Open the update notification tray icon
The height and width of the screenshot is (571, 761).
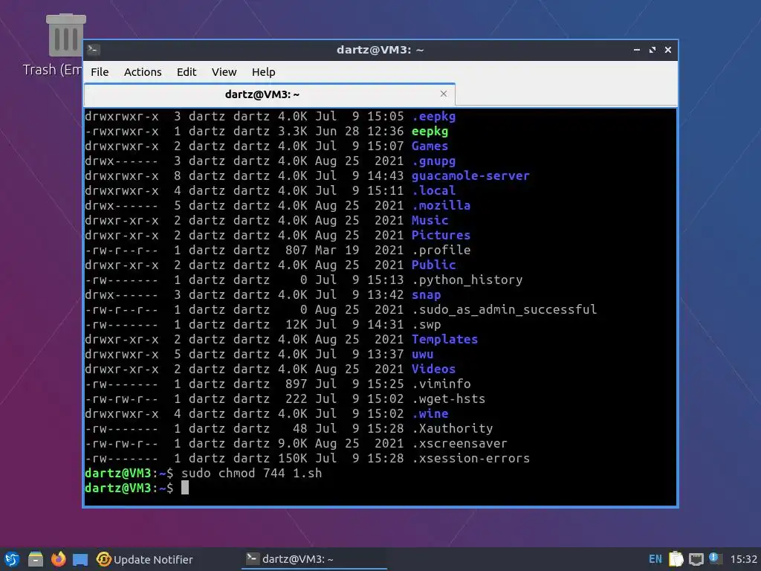coord(715,558)
